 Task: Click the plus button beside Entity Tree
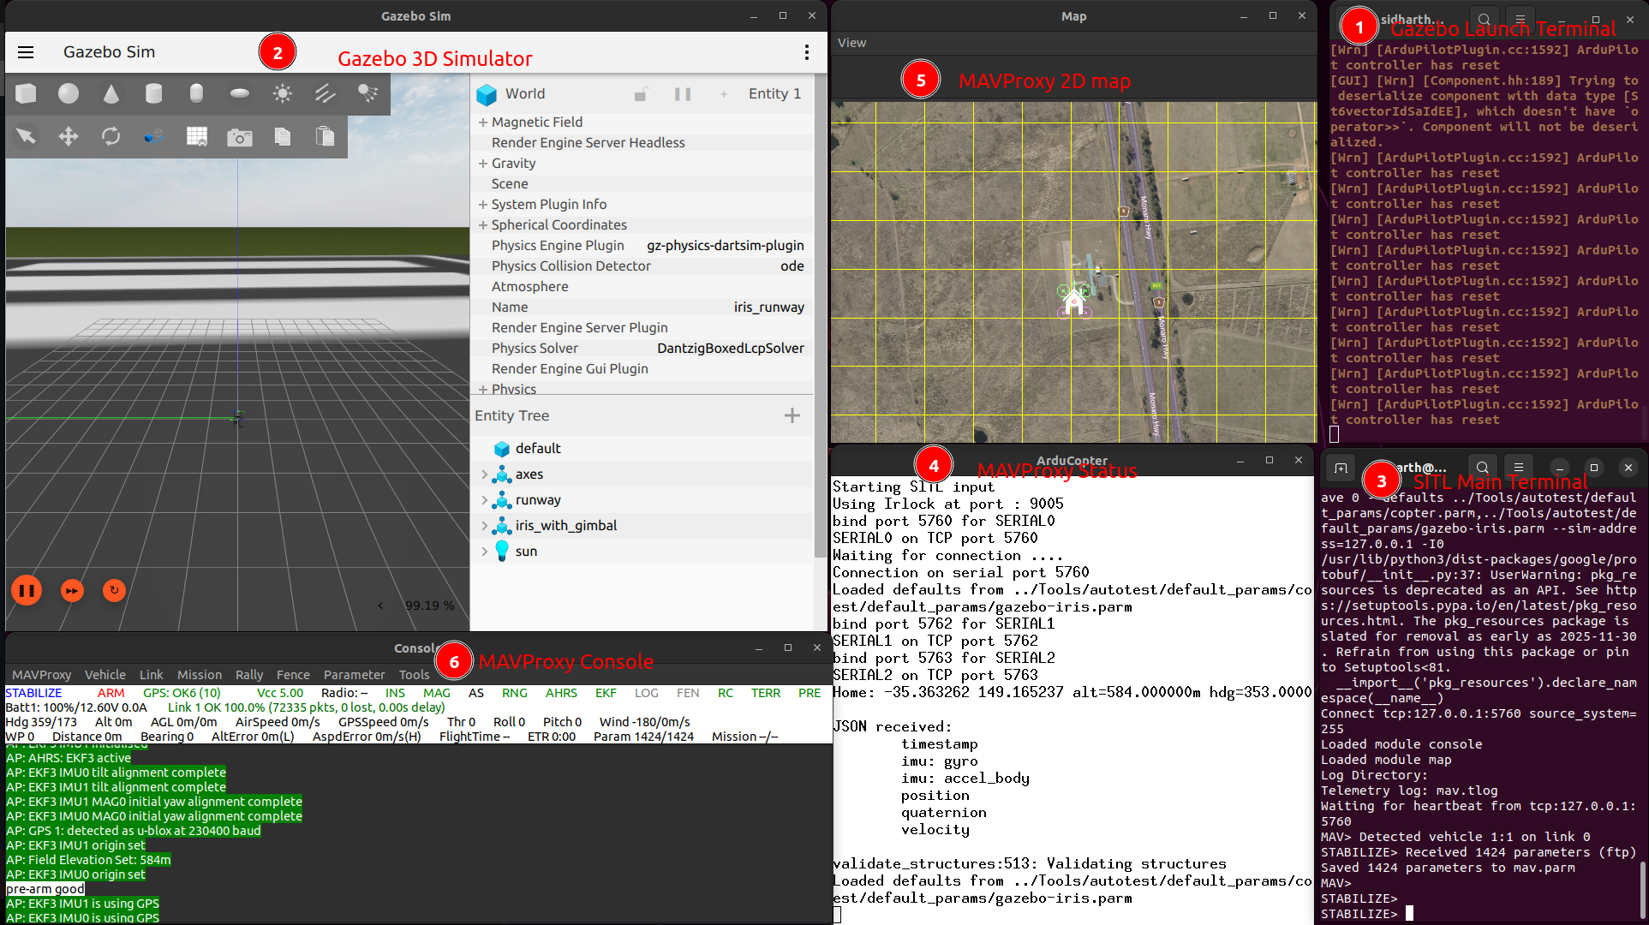point(792,415)
